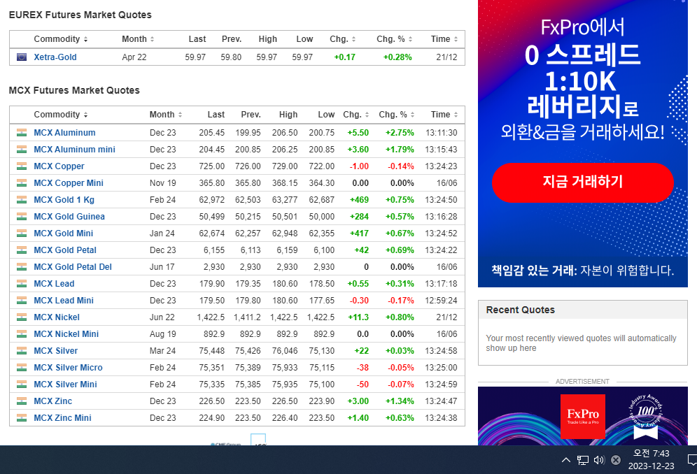Select MCX Lead Mini low value 177.65
Viewport: 697px width, 474px height.
pos(322,301)
